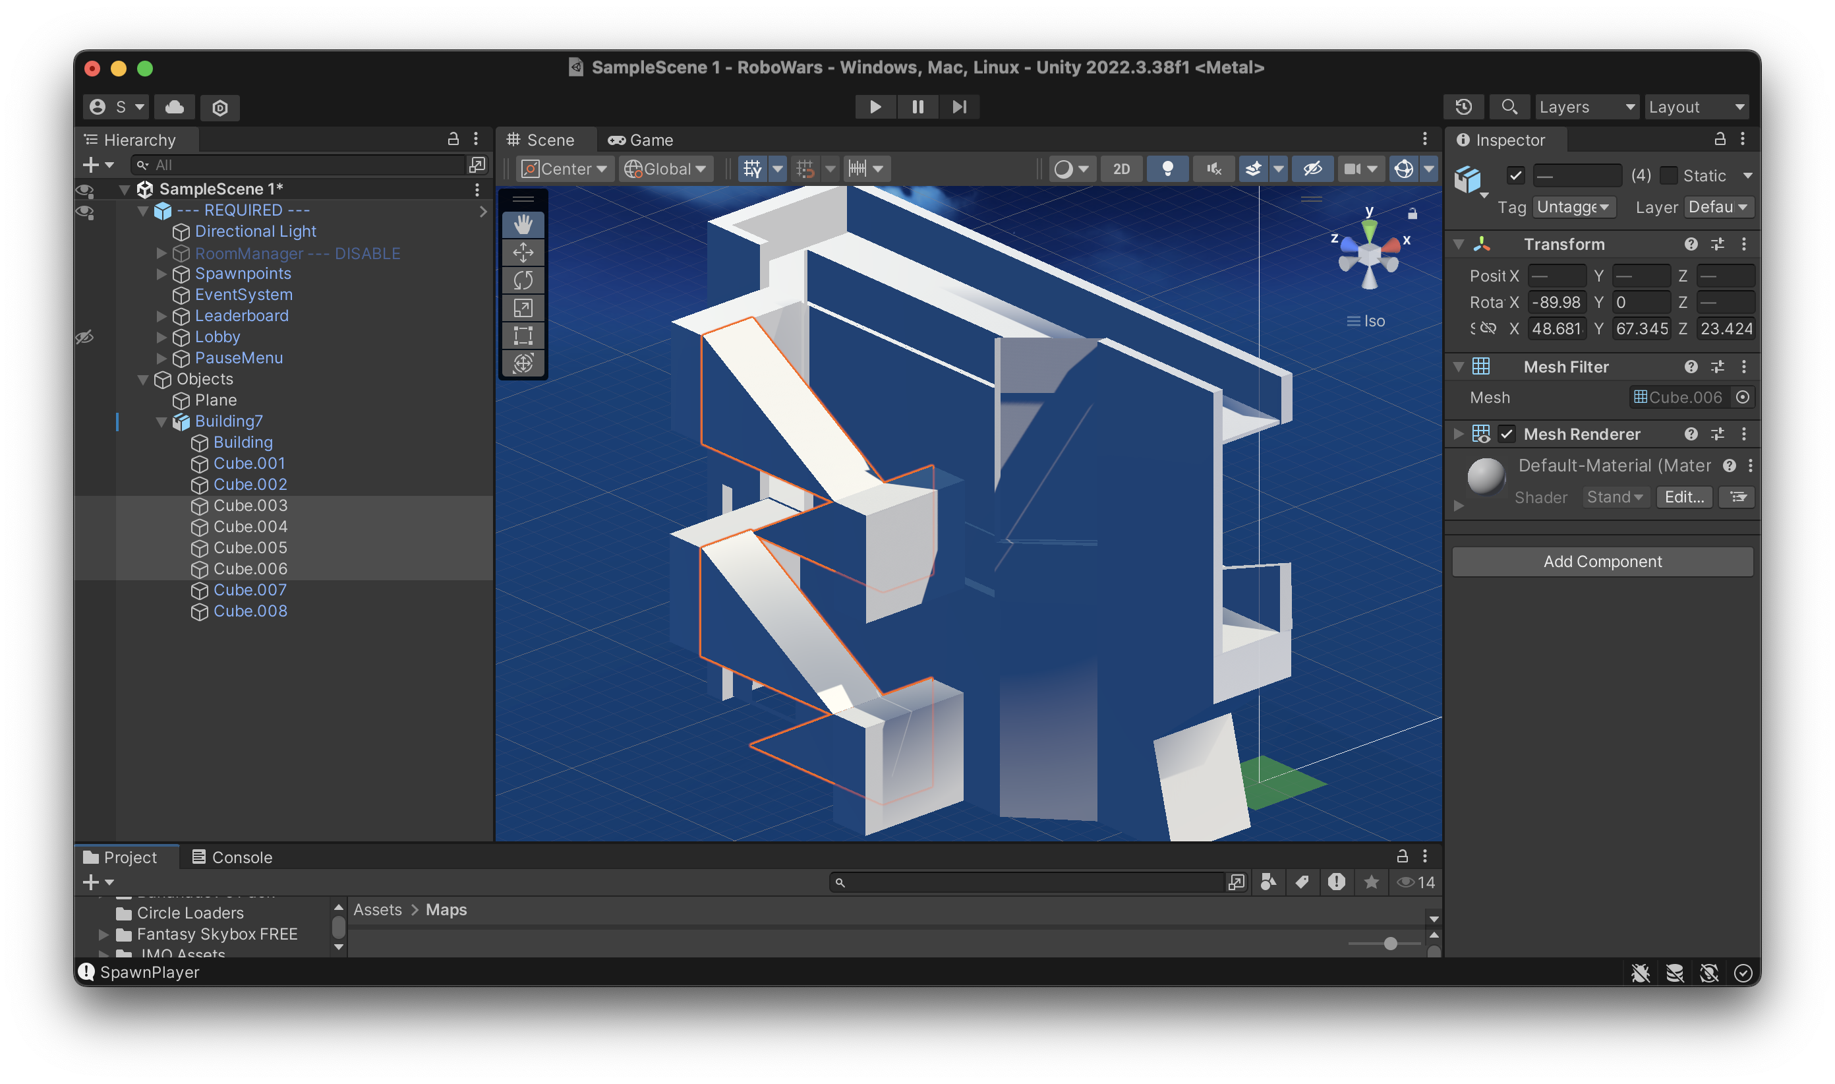The height and width of the screenshot is (1084, 1835).
Task: Click the Default-Material preview sphere
Action: 1485,476
